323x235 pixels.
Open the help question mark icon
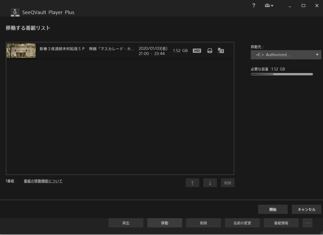point(254,5)
